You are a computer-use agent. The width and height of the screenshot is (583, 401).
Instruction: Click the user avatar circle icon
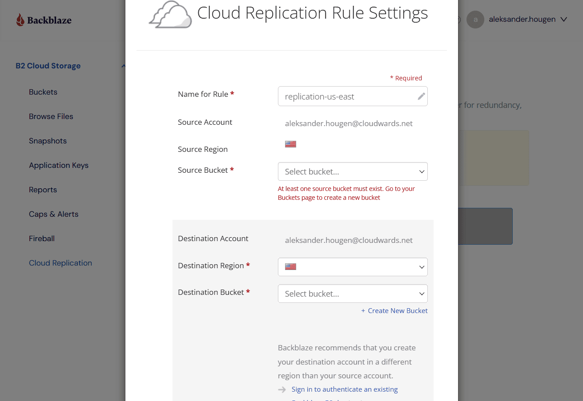475,20
